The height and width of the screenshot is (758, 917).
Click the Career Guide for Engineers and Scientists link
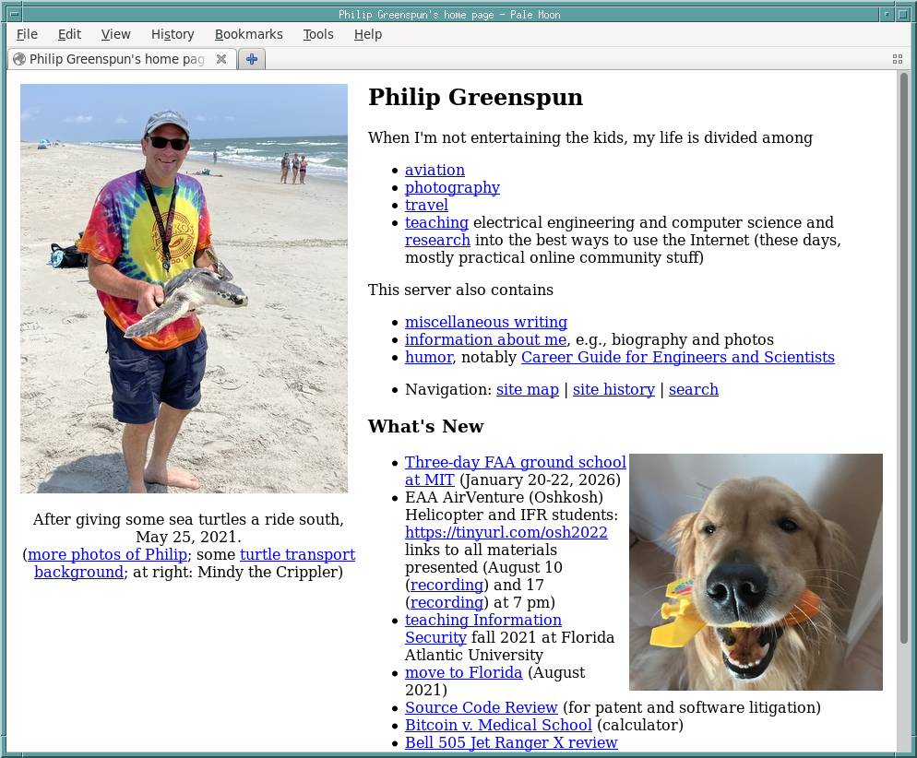coord(677,357)
